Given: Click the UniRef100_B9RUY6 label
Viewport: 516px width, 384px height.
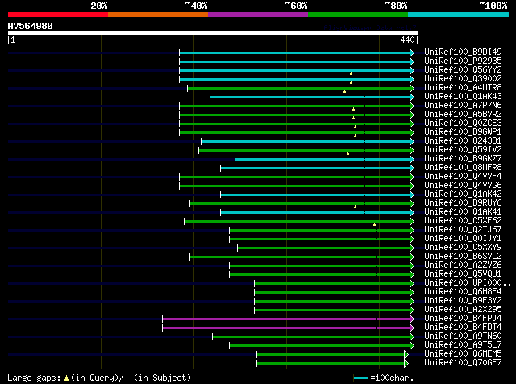Looking at the screenshot, I should (463, 203).
